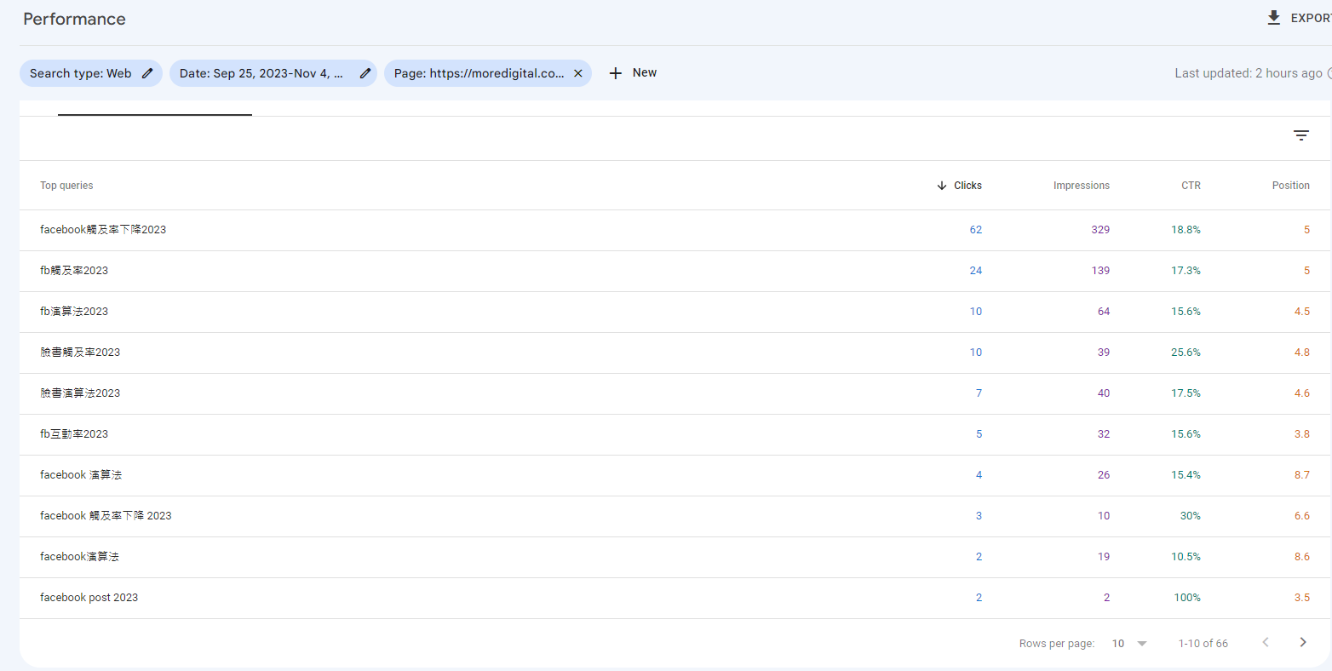This screenshot has width=1332, height=671.
Task: Go to previous page of queries
Action: click(1266, 643)
